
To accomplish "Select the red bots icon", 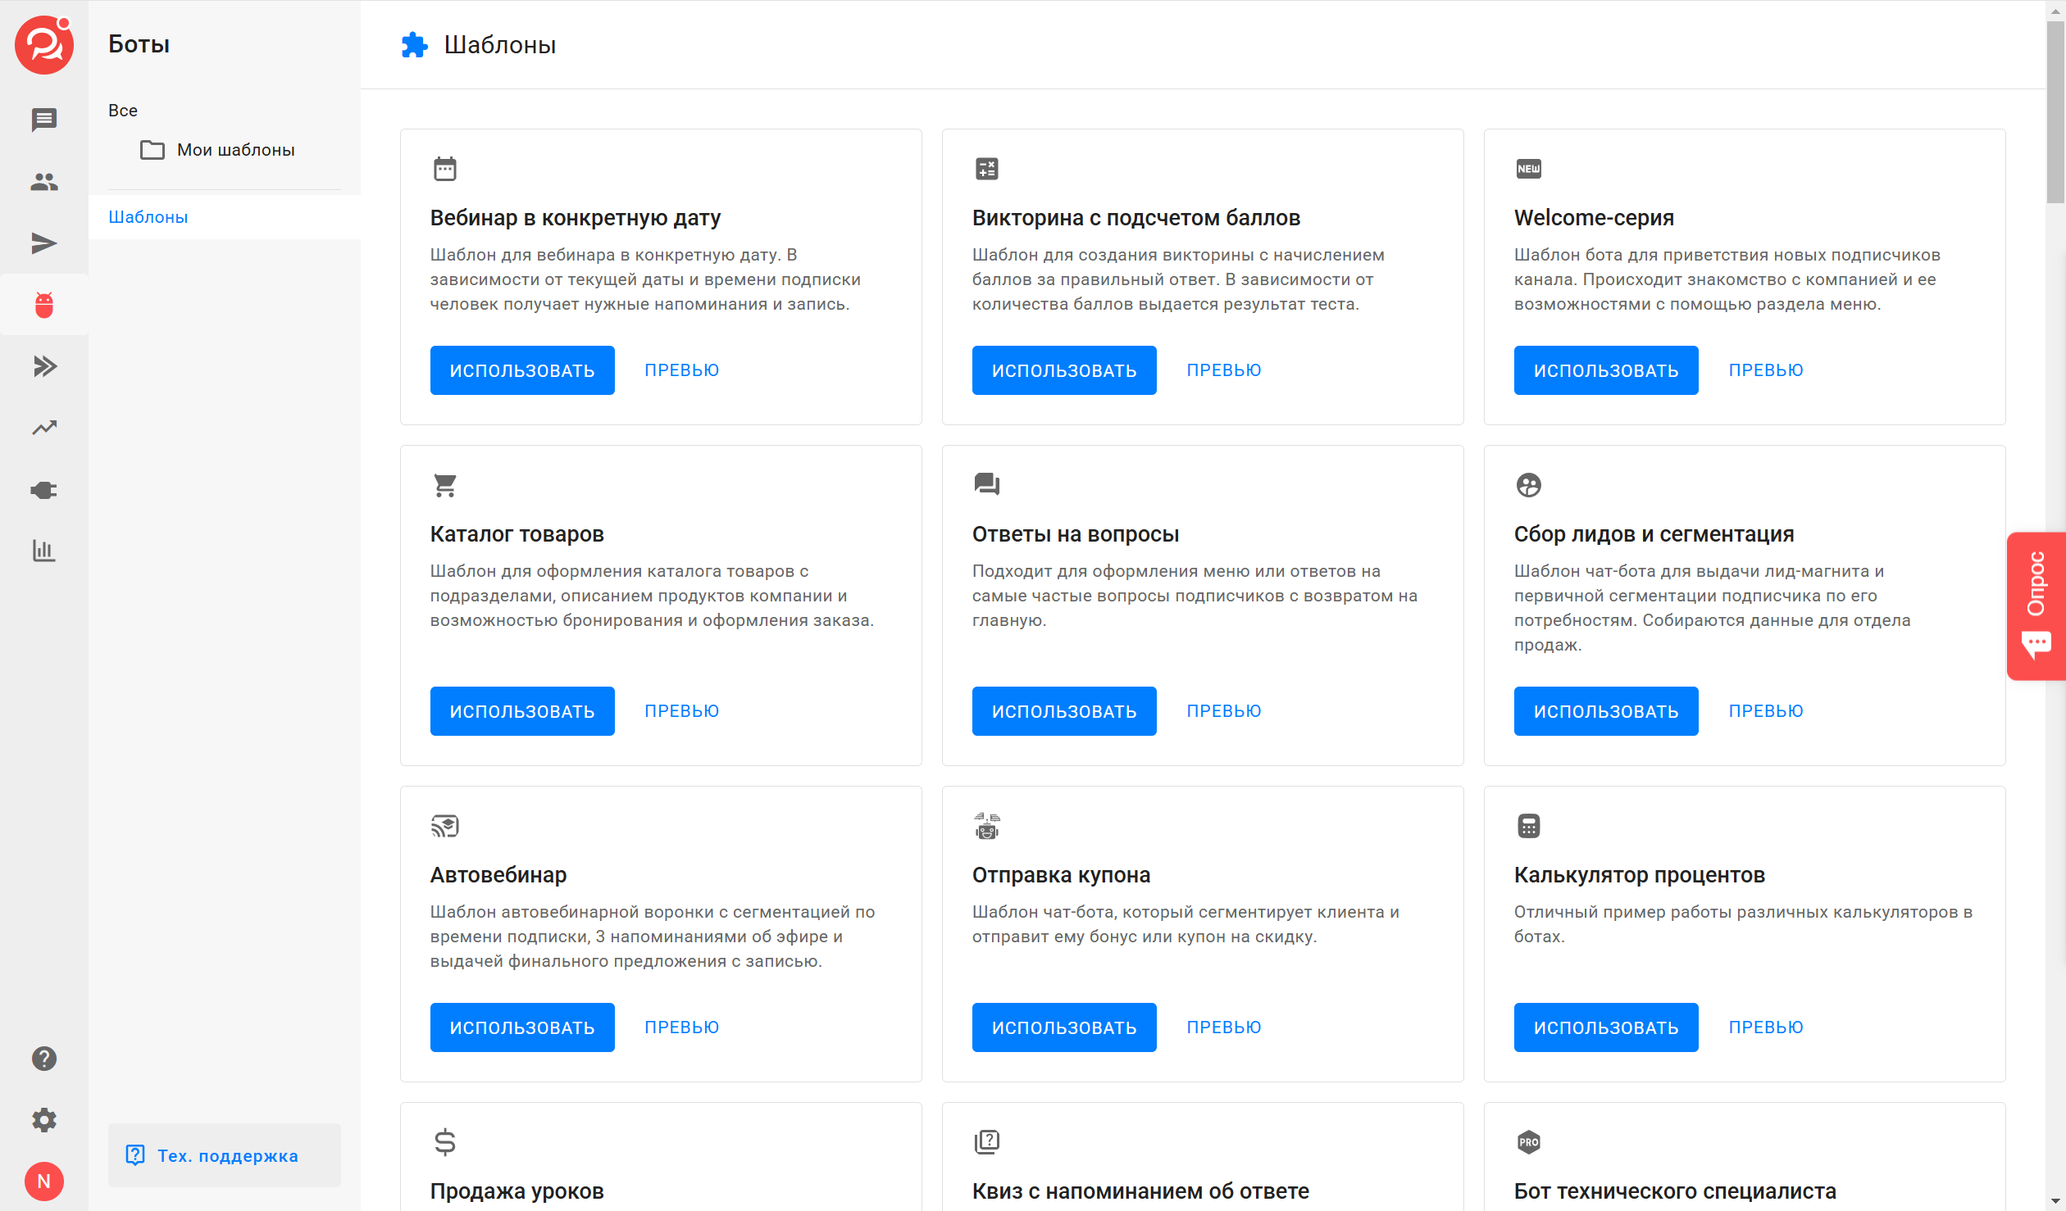I will click(x=44, y=305).
